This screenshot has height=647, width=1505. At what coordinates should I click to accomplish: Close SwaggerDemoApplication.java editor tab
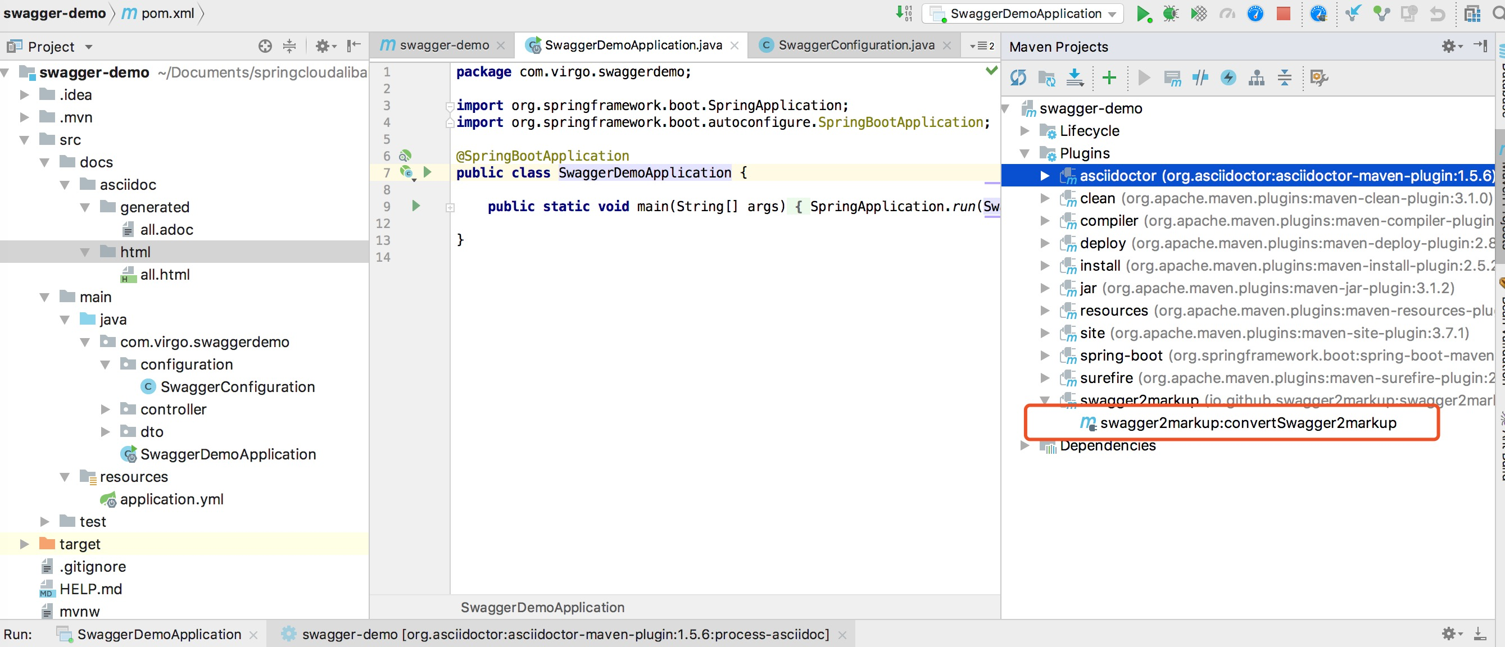point(735,45)
